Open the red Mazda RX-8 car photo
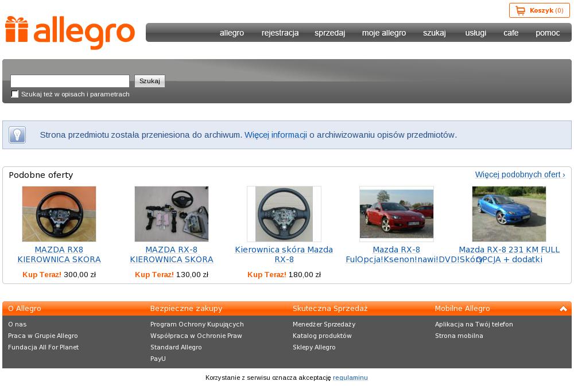574x389 pixels. click(397, 213)
